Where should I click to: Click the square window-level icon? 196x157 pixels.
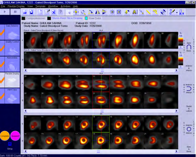[x=119, y=12]
